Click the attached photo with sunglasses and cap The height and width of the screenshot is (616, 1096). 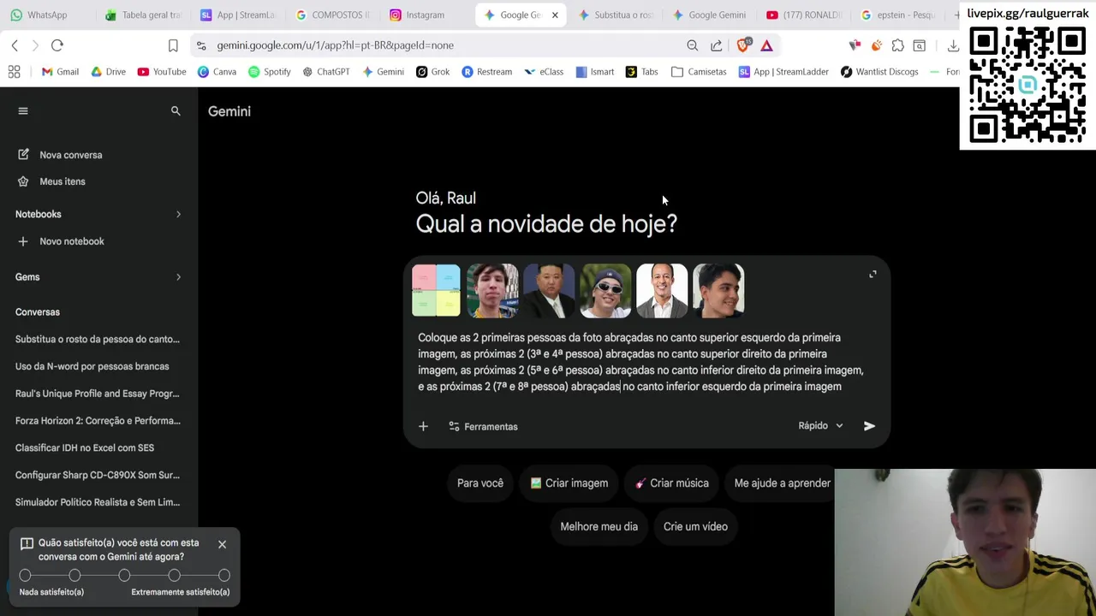pyautogui.click(x=605, y=291)
